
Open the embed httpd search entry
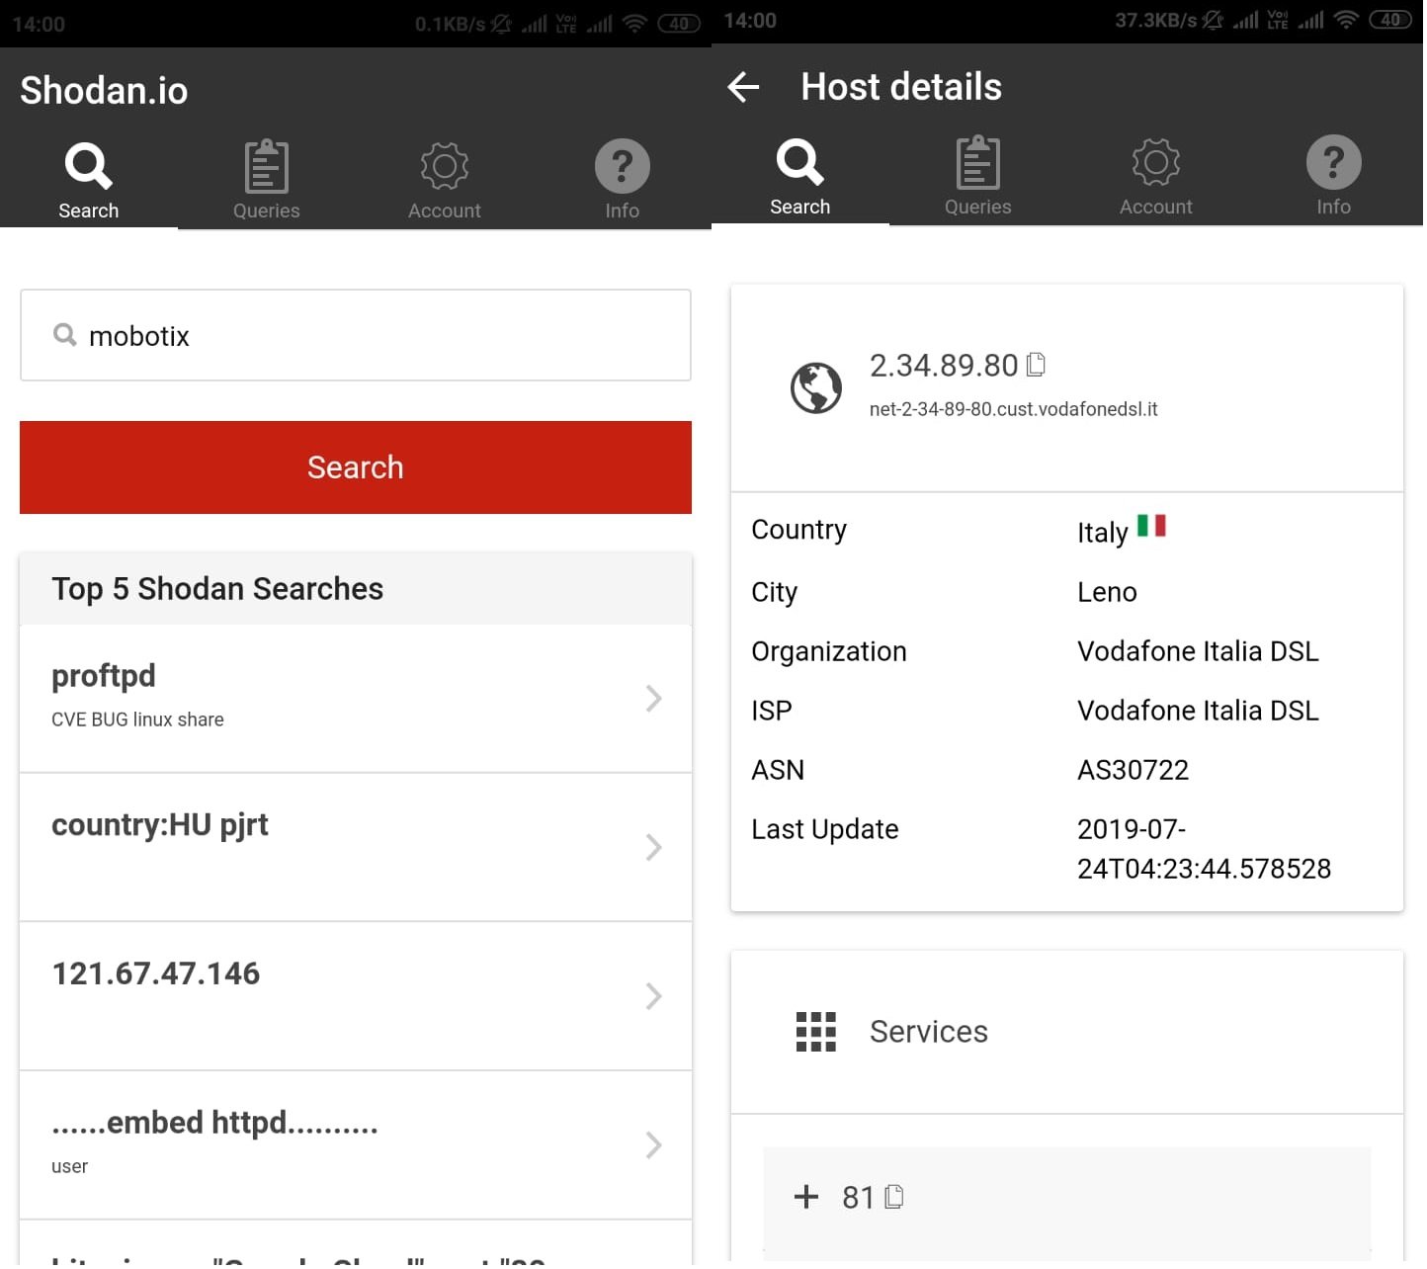coord(356,1145)
